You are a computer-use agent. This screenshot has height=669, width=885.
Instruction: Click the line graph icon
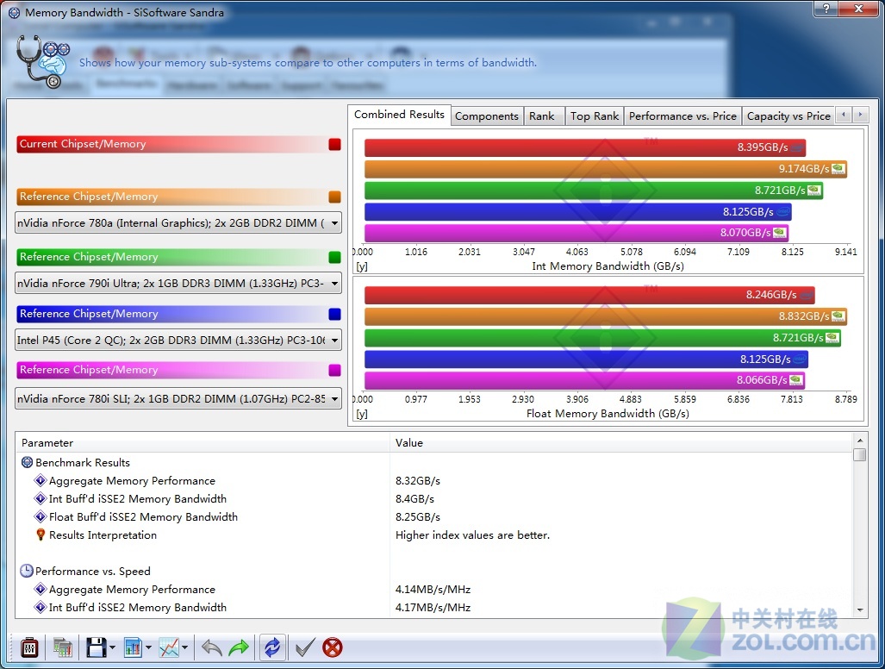(x=169, y=647)
